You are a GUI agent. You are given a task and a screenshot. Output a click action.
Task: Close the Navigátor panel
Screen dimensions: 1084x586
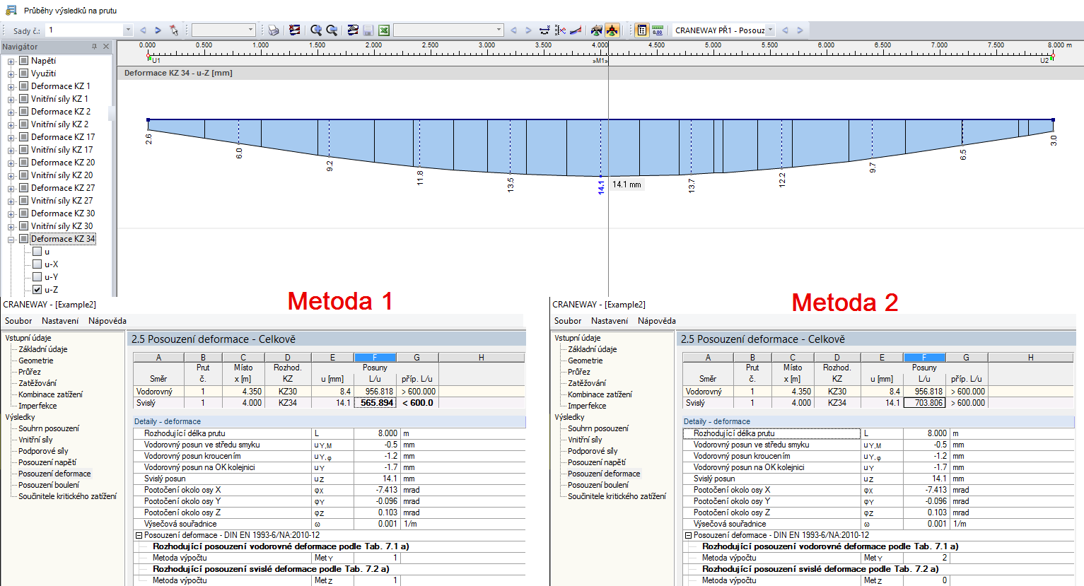pos(106,47)
